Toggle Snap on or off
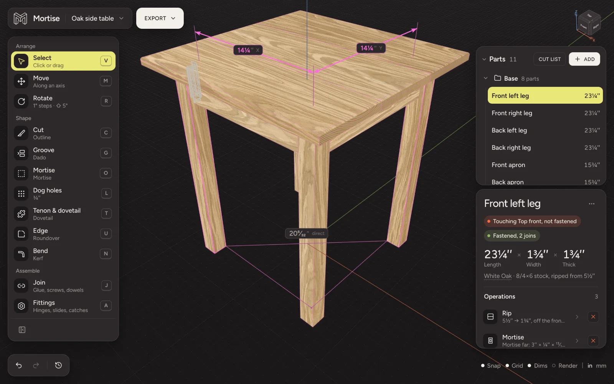Viewport: 614px width, 384px height. 491,366
